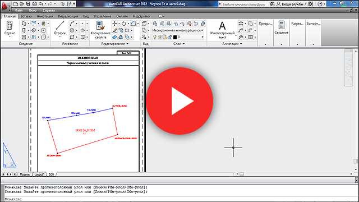The width and height of the screenshot is (359, 202).
Task: Expand the Слои panel arrow
Action: 183,44
